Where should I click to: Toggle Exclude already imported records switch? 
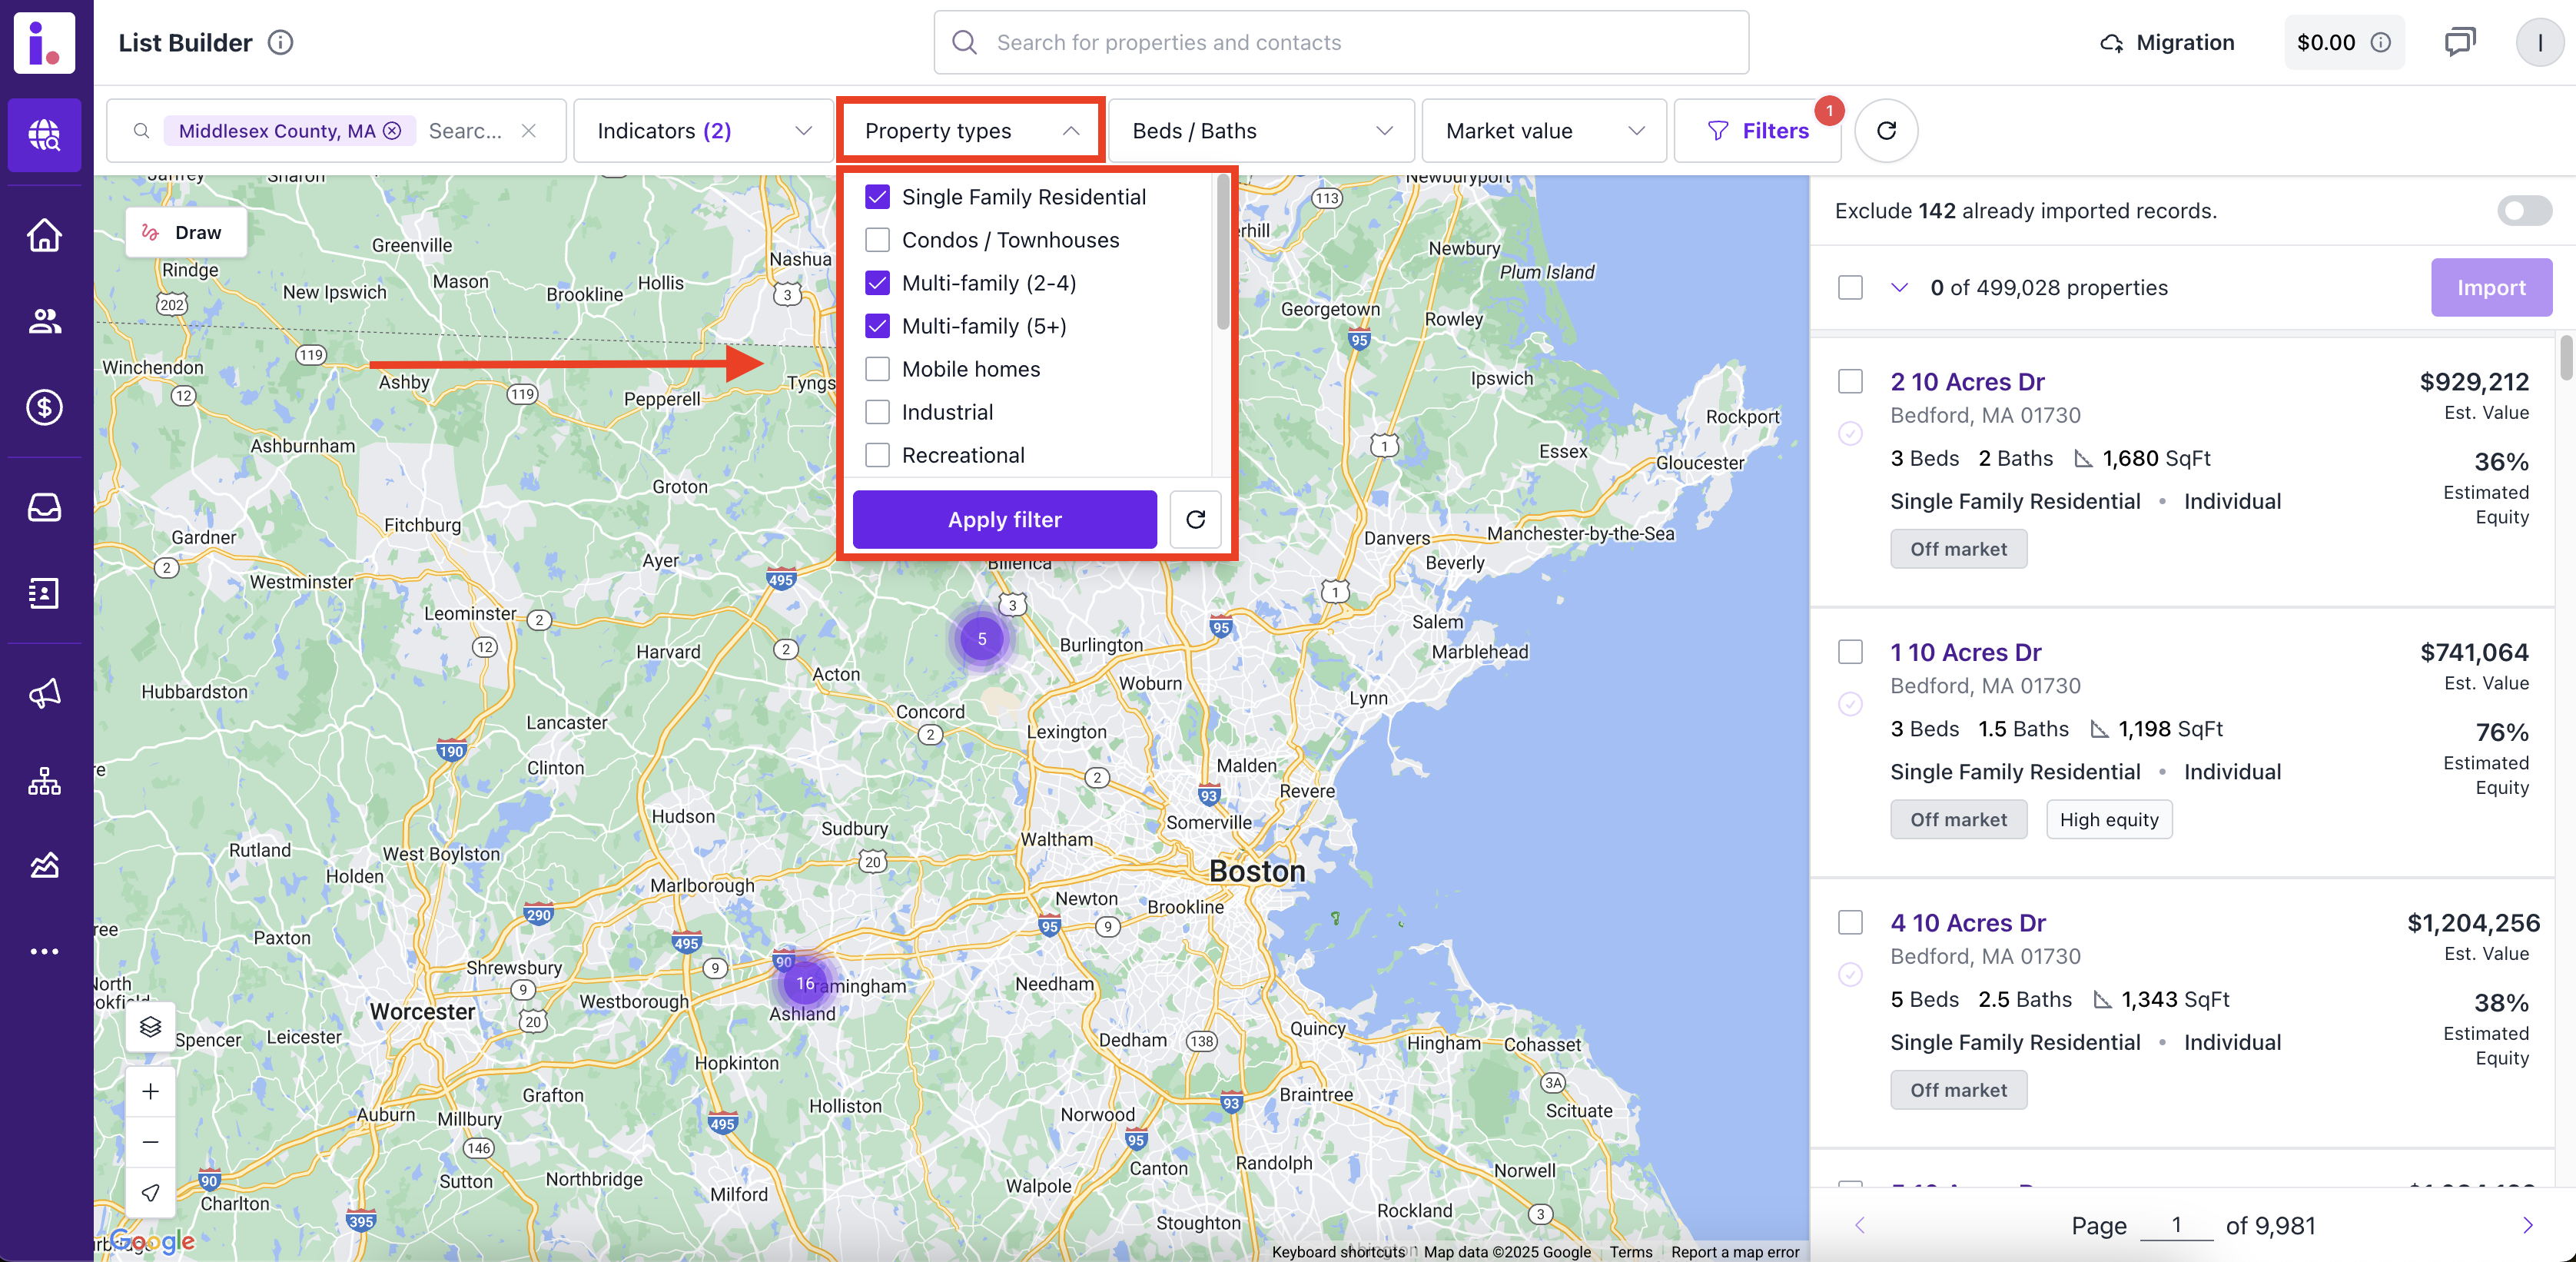click(2524, 211)
